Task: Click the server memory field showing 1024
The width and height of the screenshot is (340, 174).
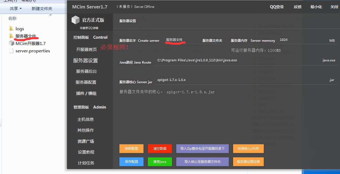Action: point(302,40)
